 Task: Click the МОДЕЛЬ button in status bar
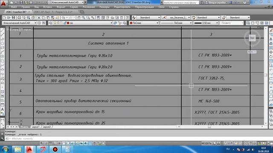pos(206,143)
